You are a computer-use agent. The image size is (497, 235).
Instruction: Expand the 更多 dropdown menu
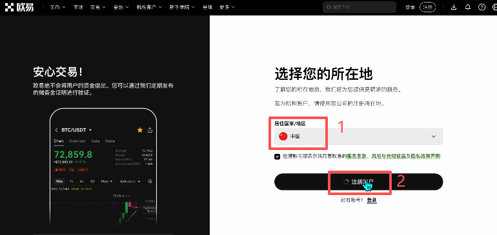227,7
